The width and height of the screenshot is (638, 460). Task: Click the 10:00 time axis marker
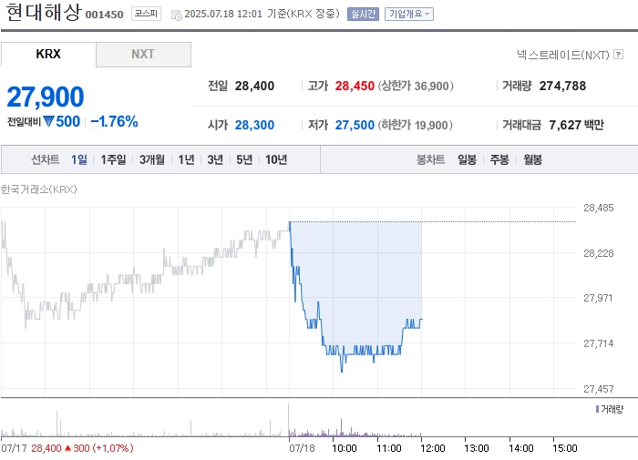[x=345, y=448]
